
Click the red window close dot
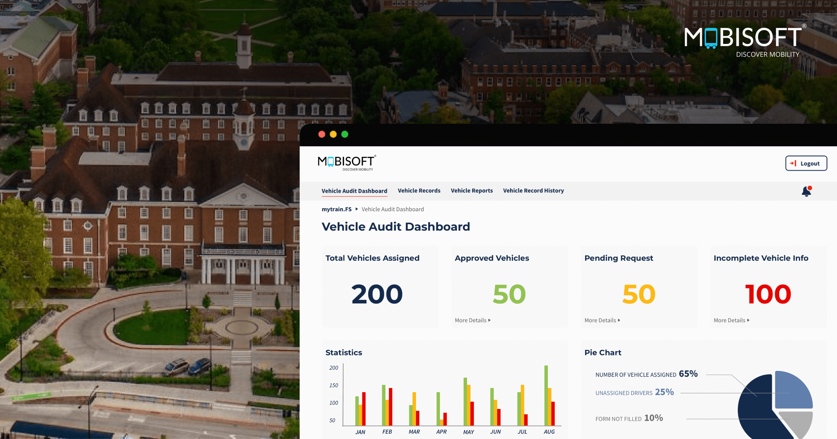click(x=322, y=134)
